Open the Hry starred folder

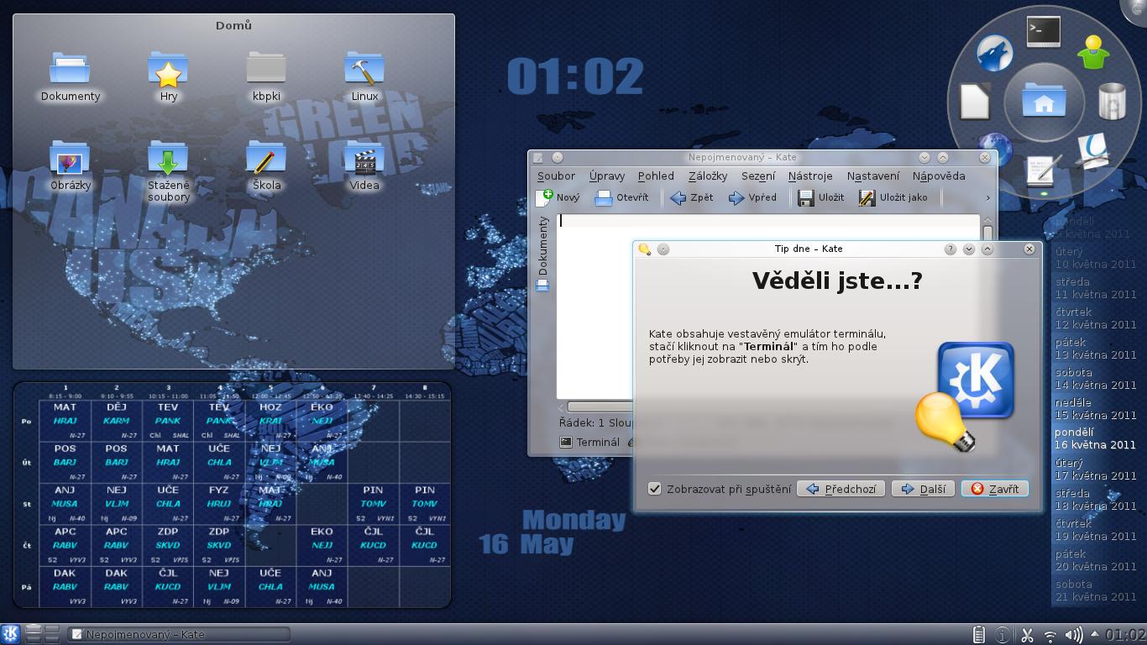[168, 68]
